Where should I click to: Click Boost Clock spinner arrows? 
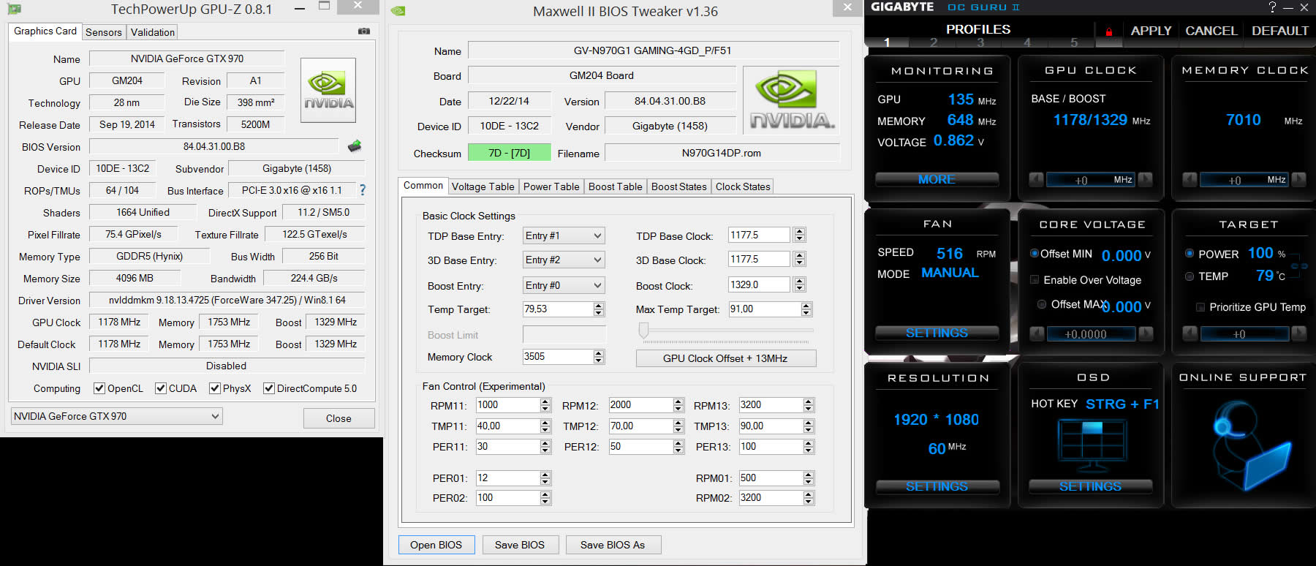[799, 284]
